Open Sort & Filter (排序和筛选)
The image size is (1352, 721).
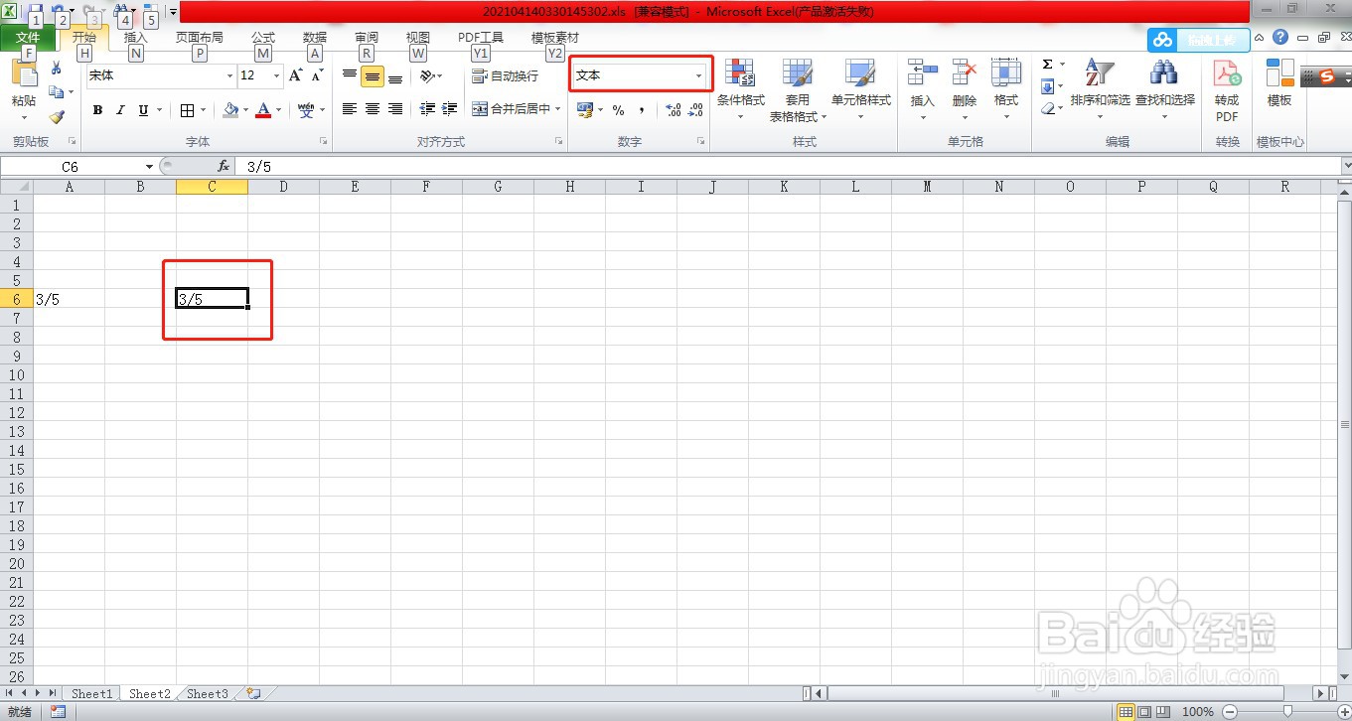coord(1100,87)
